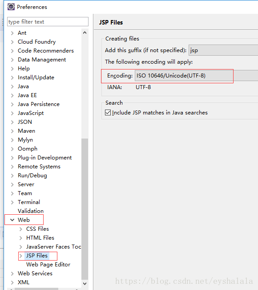The height and width of the screenshot is (290, 258).
Task: Expand the Java EE node
Action: coord(12,95)
